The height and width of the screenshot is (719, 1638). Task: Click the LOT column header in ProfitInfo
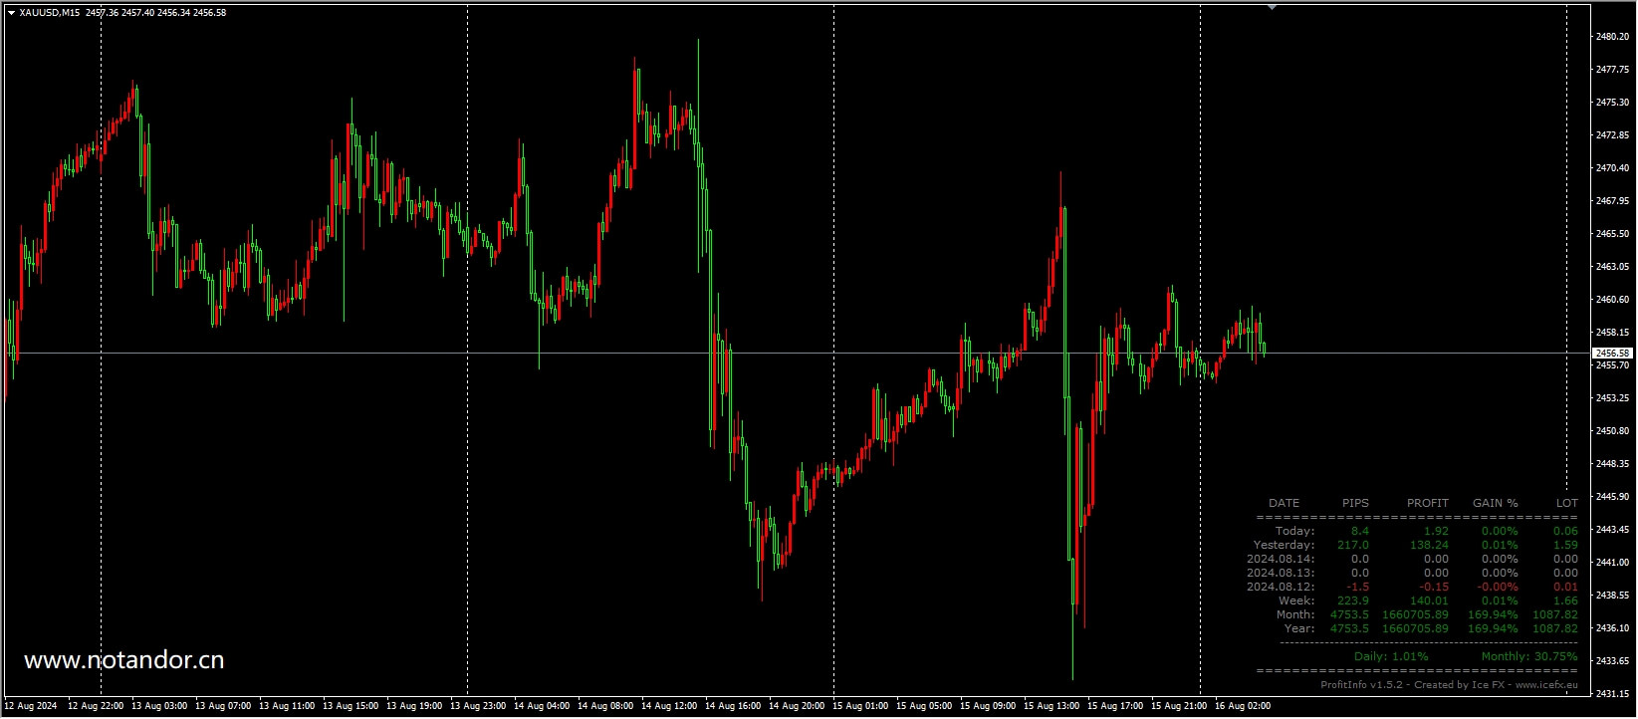(1567, 503)
